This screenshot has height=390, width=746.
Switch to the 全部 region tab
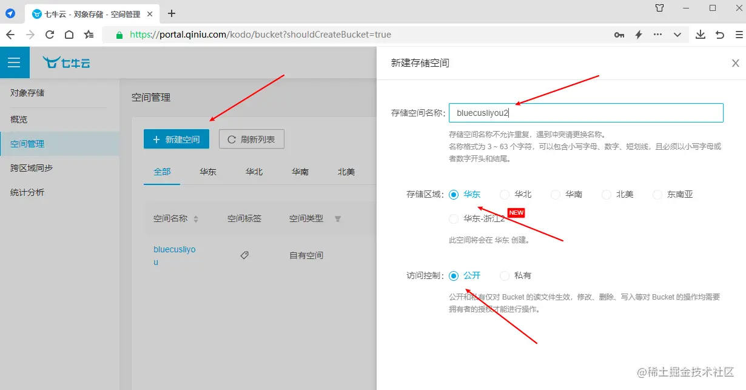pyautogui.click(x=162, y=172)
